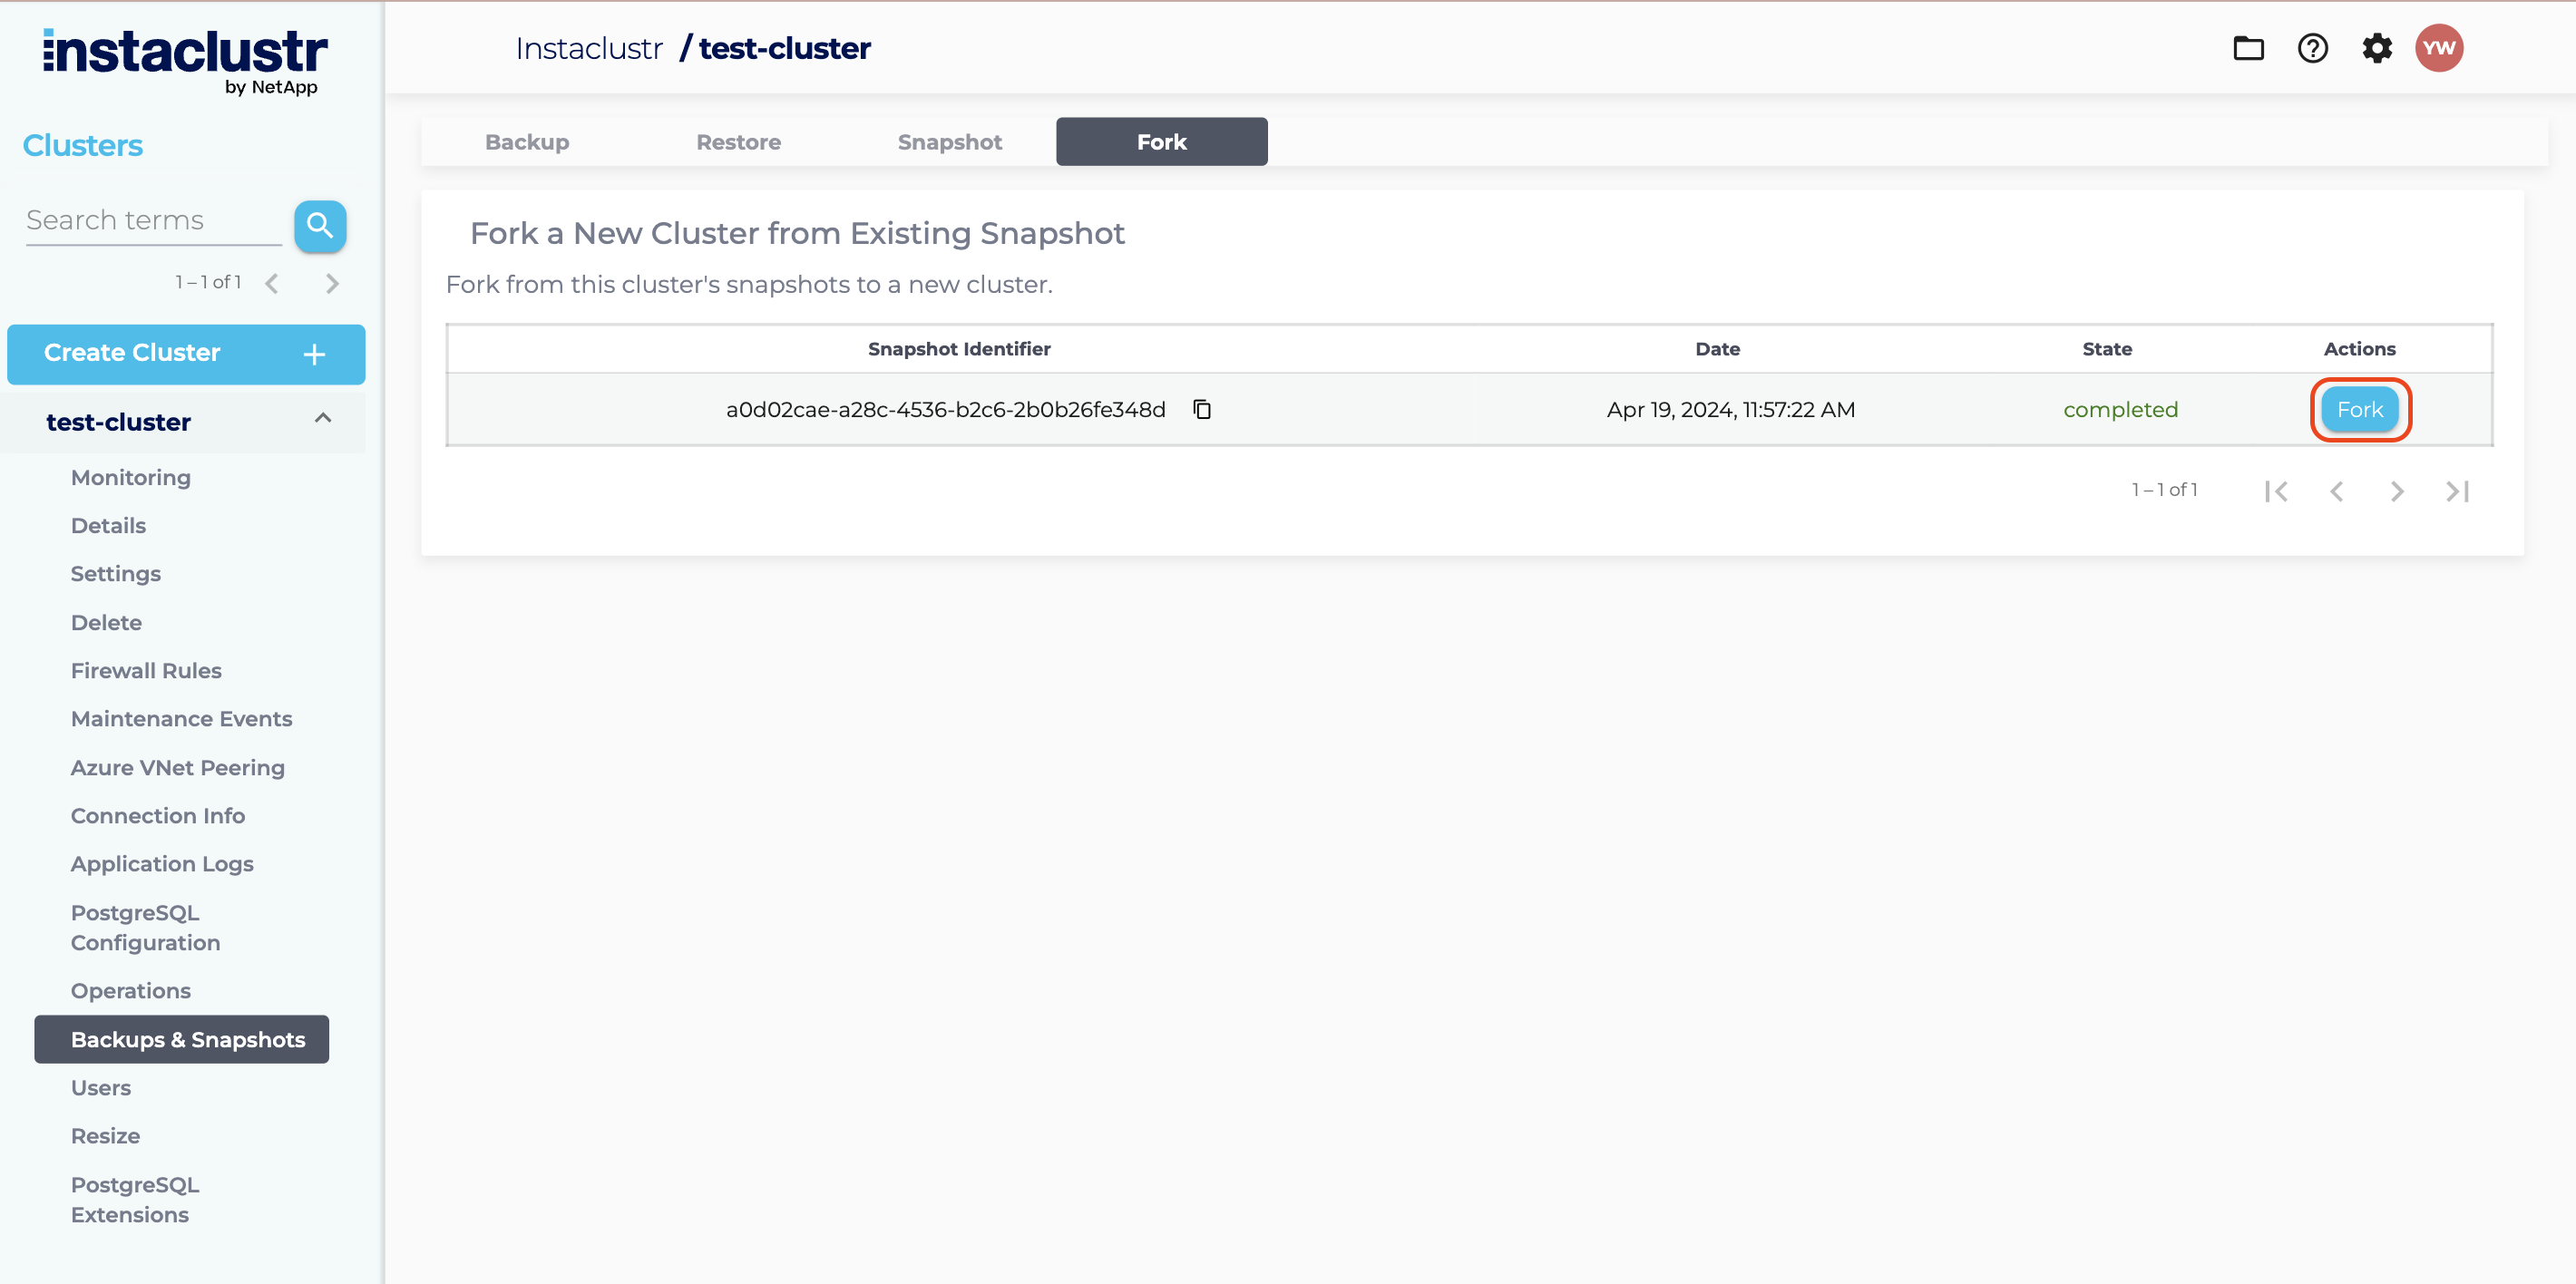2576x1284 pixels.
Task: Go to first page of snapshots table
Action: click(x=2277, y=491)
